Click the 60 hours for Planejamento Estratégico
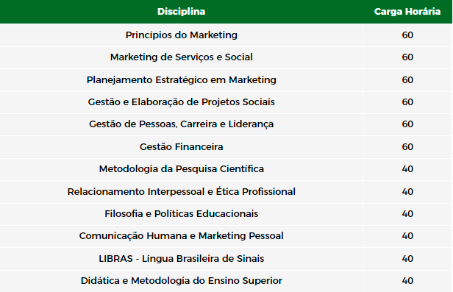453x292 pixels. (x=407, y=79)
